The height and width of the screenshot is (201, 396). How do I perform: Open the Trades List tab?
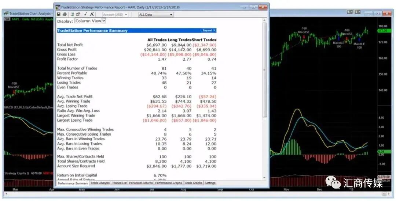coord(120,183)
